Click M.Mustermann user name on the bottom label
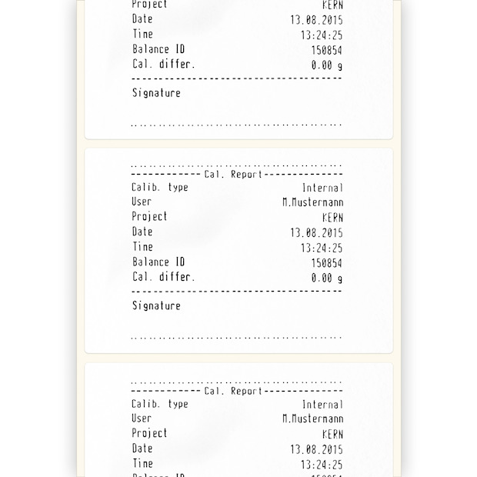477x477 pixels. (x=313, y=419)
